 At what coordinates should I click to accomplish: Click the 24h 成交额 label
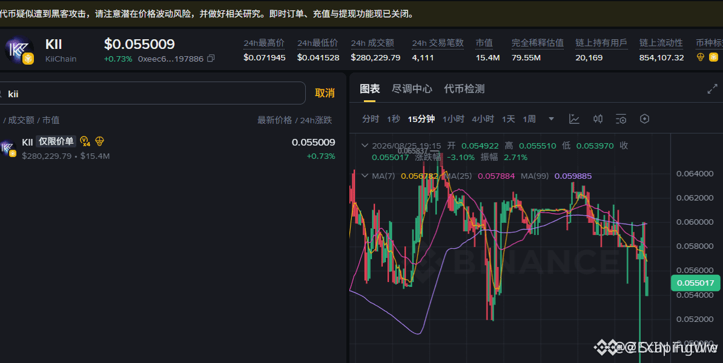pyautogui.click(x=372, y=43)
